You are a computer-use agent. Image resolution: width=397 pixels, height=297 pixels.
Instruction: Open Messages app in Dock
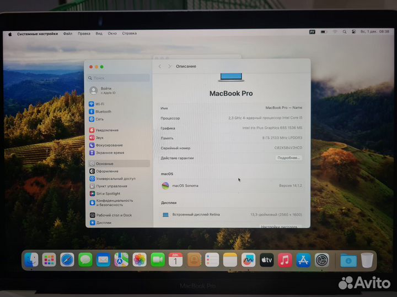(x=85, y=260)
